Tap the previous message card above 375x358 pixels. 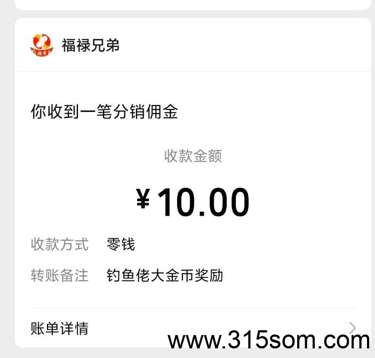[193, 4]
